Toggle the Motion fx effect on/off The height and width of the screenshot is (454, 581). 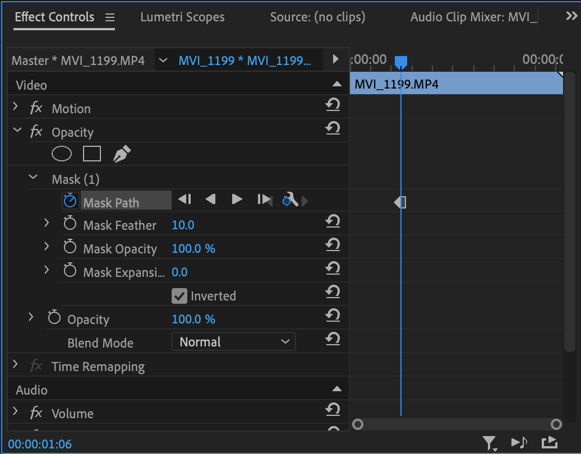click(x=36, y=108)
